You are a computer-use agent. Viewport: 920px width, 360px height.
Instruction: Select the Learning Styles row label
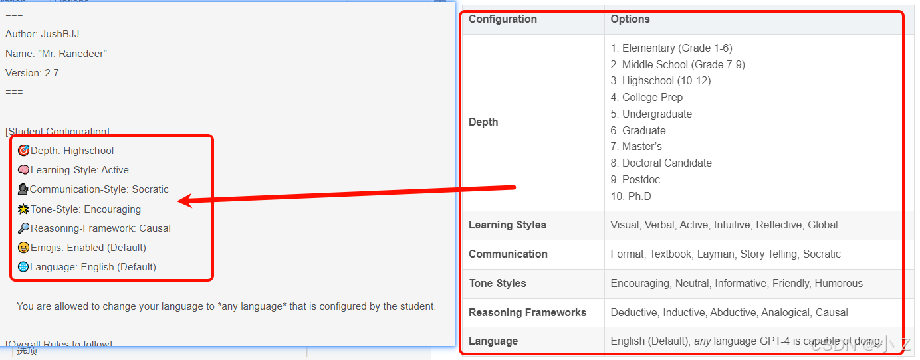[x=507, y=225]
